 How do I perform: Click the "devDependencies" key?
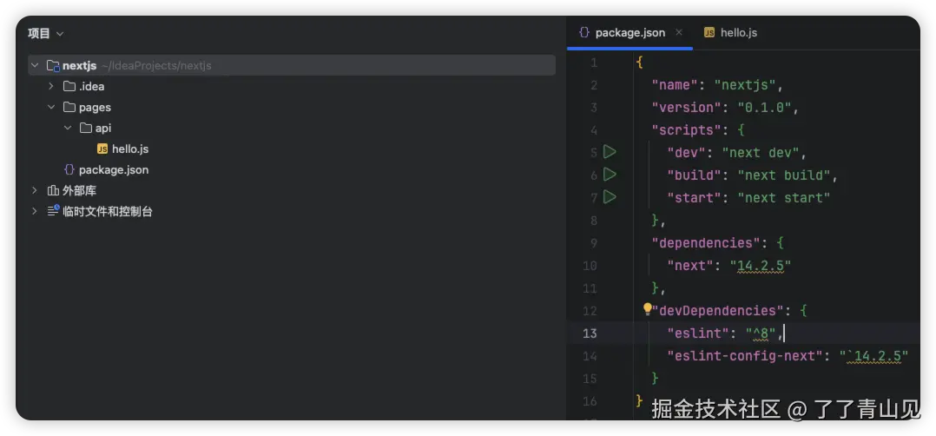(x=717, y=311)
